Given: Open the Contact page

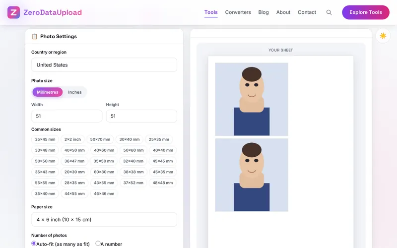Looking at the screenshot, I should [x=307, y=12].
